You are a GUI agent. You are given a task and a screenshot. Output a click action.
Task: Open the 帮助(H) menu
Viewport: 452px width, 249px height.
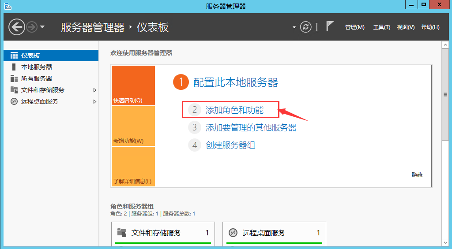tap(430, 27)
